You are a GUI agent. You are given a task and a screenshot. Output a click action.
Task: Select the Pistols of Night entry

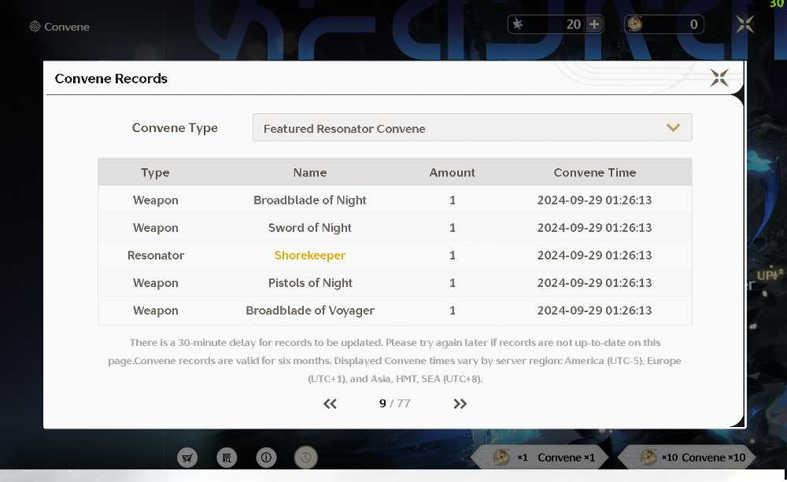[309, 283]
